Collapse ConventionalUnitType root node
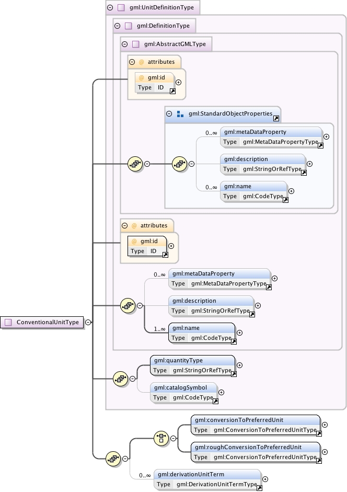This screenshot has height=492, width=347. coord(88,322)
